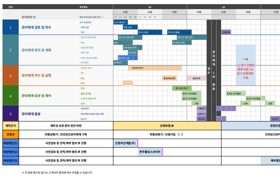Click the '대상법인(3)' row label
This screenshot has height=179, width=280.
(x=11, y=160)
